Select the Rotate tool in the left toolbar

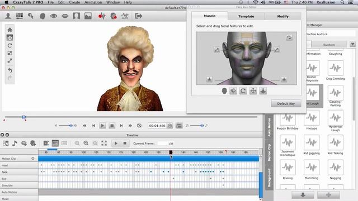point(10,46)
